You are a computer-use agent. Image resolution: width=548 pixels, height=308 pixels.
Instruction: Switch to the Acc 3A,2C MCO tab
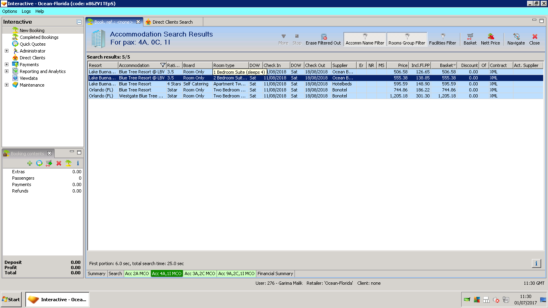pos(200,274)
